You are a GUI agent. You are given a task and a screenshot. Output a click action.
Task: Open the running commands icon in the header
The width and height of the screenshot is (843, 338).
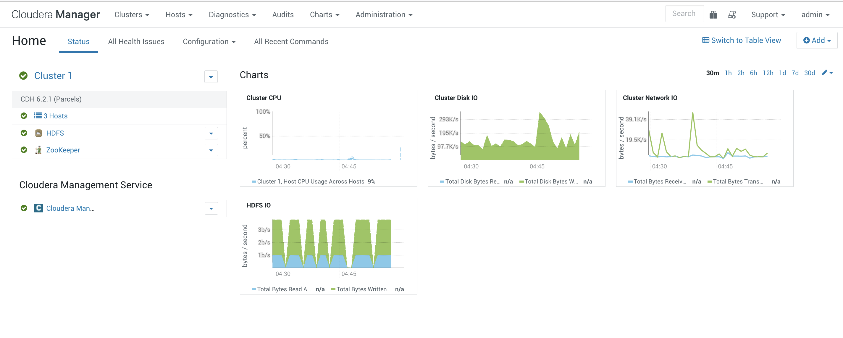coord(732,15)
